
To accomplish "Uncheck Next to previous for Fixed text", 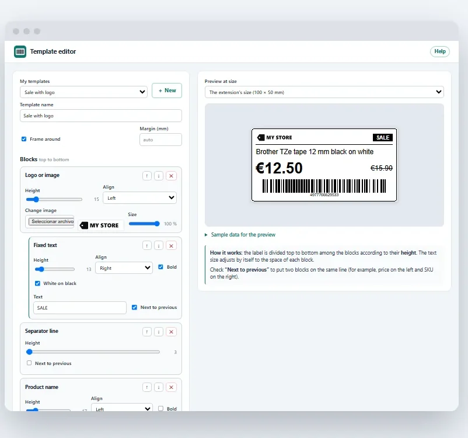I will pos(134,307).
